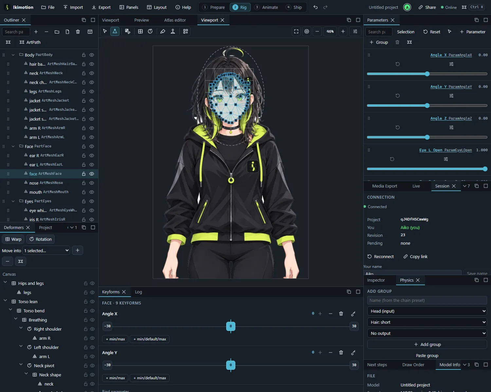Hide the neck ArtMeshNeck layer
This screenshot has width=491, height=392.
coord(92,73)
